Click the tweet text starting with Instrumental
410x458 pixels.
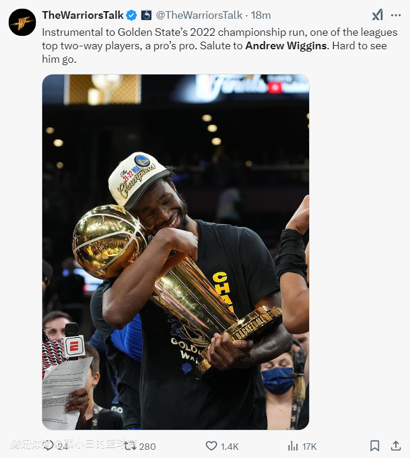click(219, 46)
